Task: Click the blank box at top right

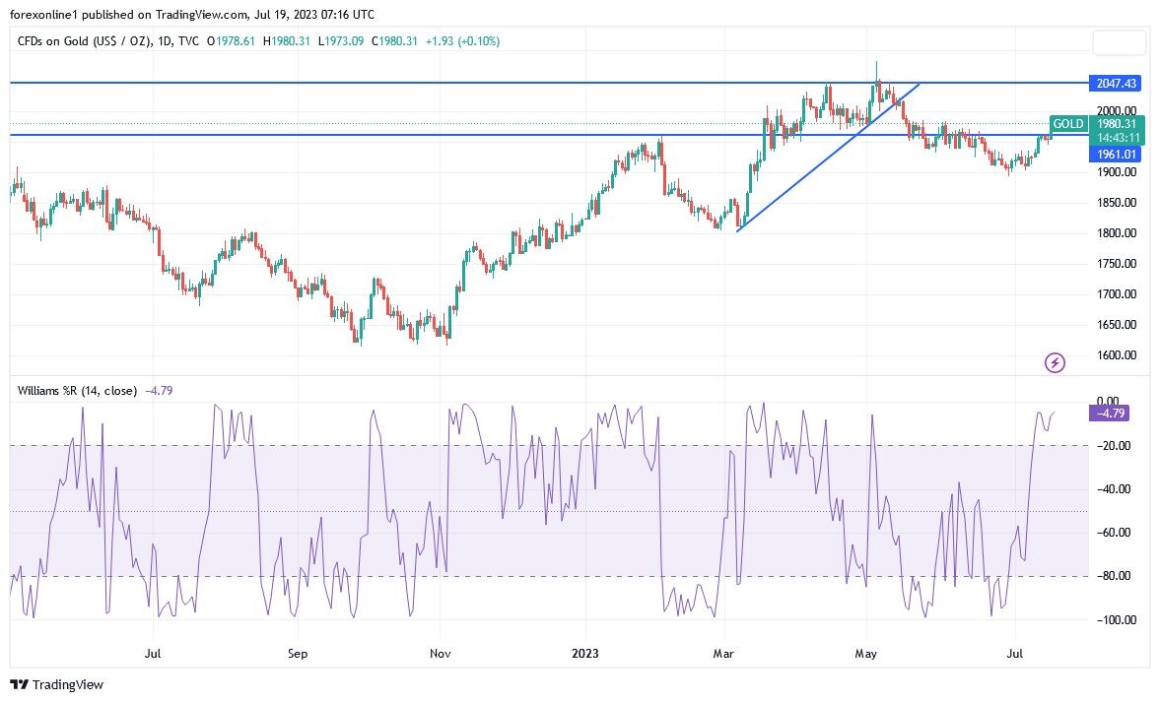Action: [1119, 43]
